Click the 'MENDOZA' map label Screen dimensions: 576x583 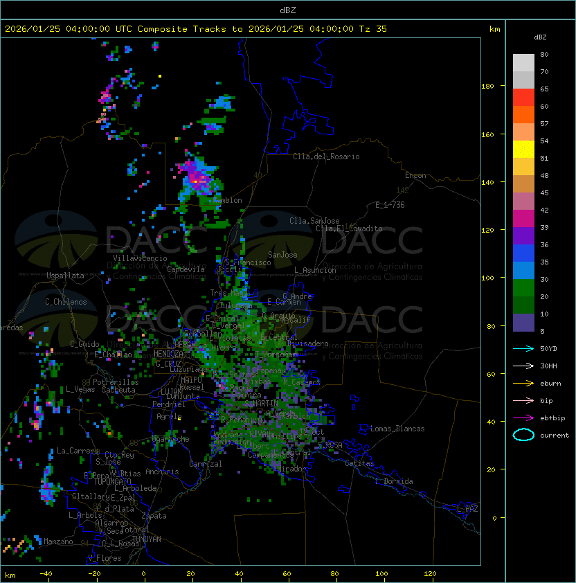pos(168,354)
